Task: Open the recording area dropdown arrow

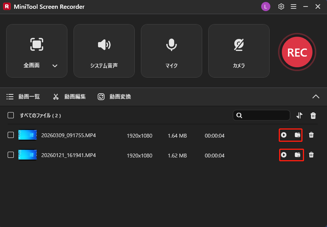Action: (x=55, y=66)
